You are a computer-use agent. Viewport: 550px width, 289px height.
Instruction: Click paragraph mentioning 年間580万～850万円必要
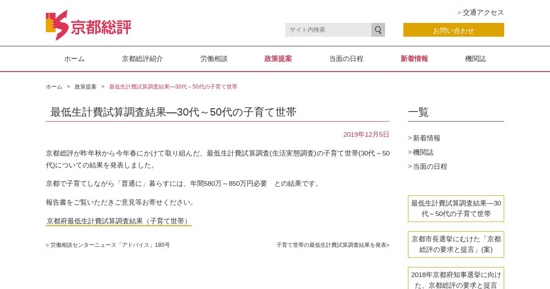[x=184, y=183]
